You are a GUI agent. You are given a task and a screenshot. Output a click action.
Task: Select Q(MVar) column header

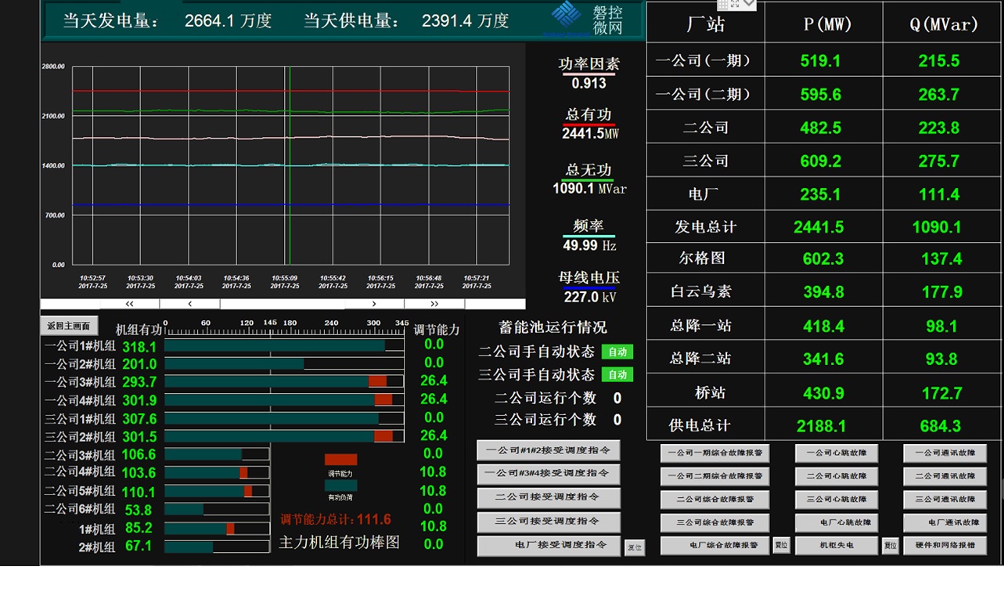[x=943, y=24]
